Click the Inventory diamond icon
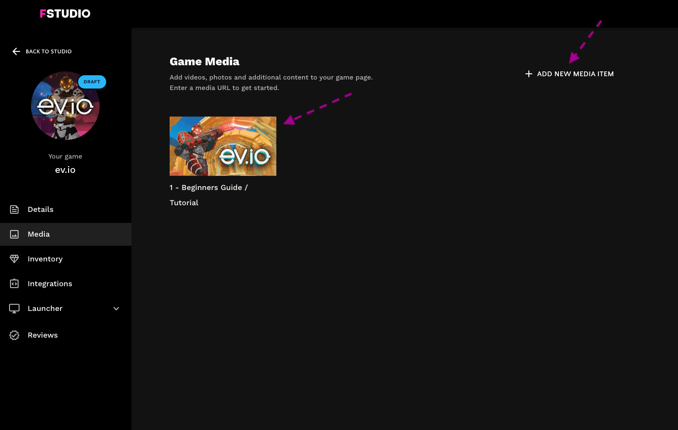 pos(14,259)
